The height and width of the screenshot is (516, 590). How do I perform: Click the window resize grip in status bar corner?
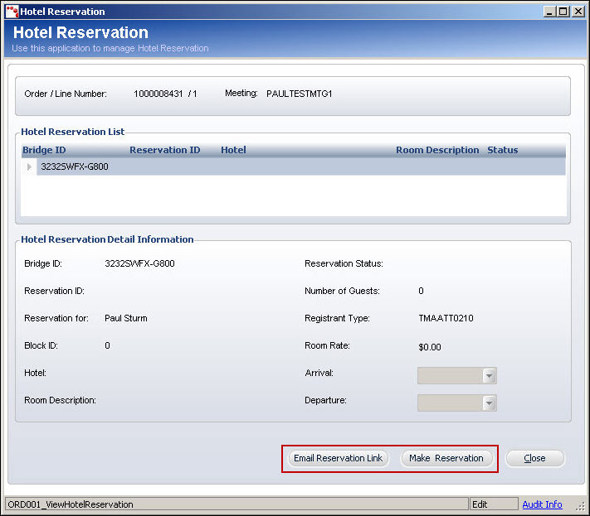pyautogui.click(x=581, y=506)
